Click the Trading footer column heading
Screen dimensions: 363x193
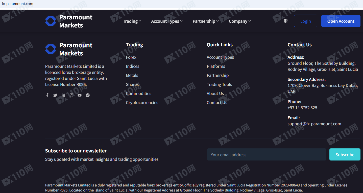pos(134,45)
